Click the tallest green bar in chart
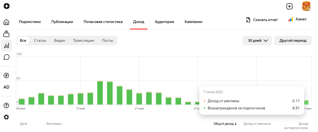The image size is (318, 132). (x=100, y=93)
